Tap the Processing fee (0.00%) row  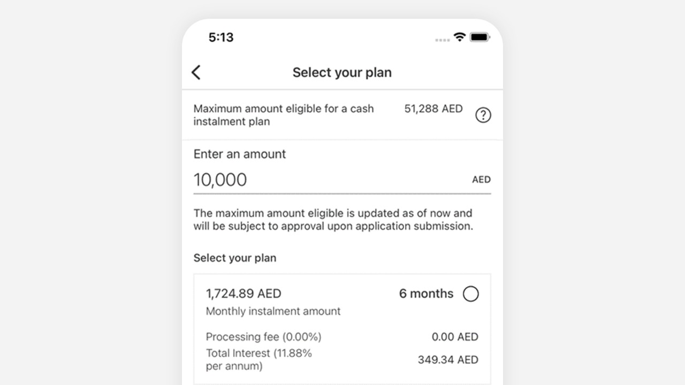[x=342, y=337]
